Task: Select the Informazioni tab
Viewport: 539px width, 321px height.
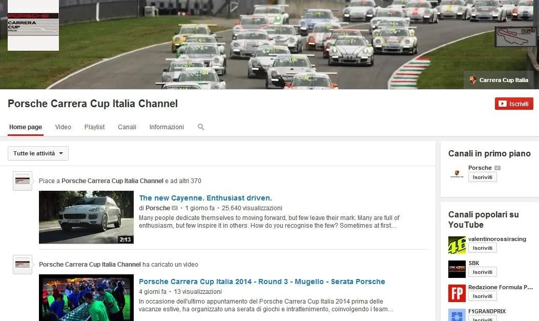Action: click(x=167, y=127)
